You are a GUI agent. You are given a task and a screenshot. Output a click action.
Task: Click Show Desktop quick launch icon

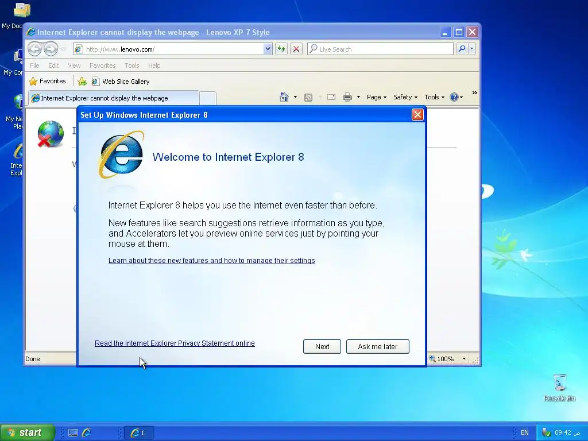point(73,433)
